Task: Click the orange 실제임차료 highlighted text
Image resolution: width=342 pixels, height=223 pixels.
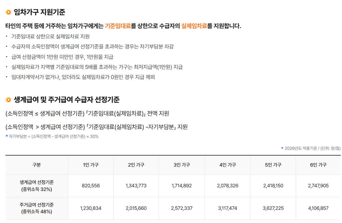Action: [x=194, y=26]
